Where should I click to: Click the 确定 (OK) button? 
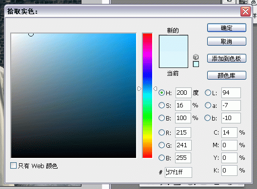coord(226,28)
